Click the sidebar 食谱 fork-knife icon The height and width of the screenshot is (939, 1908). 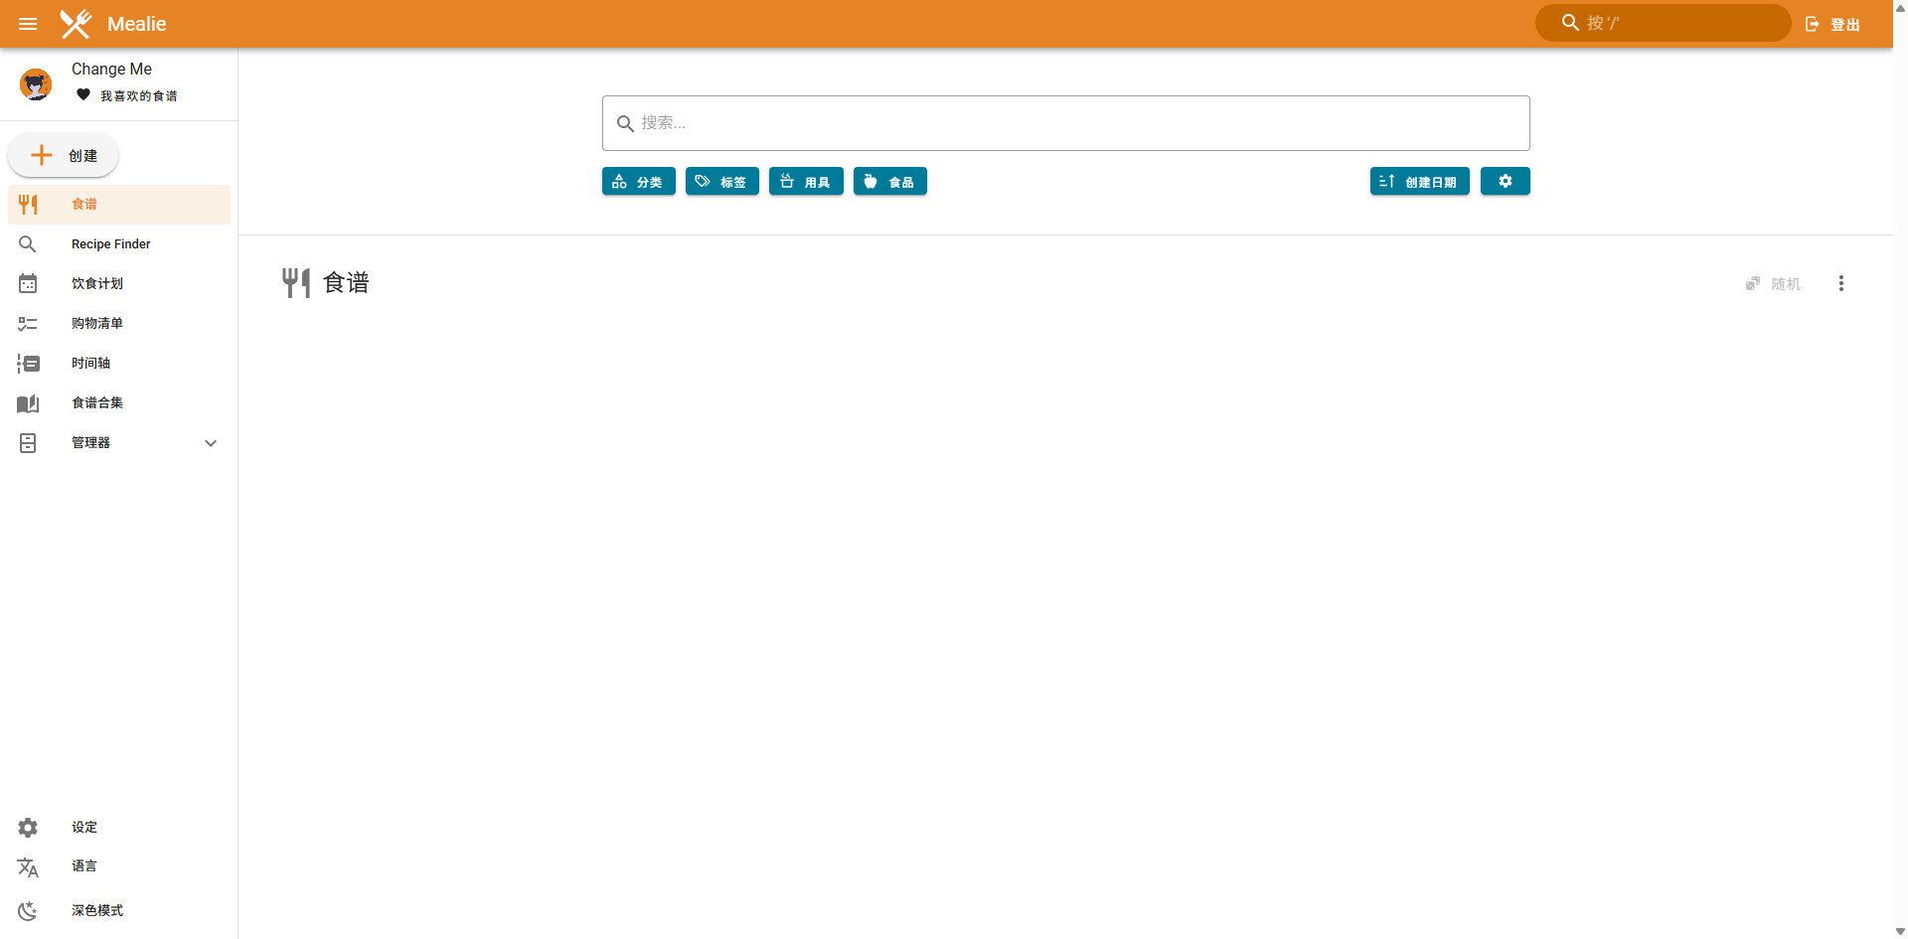pyautogui.click(x=28, y=205)
